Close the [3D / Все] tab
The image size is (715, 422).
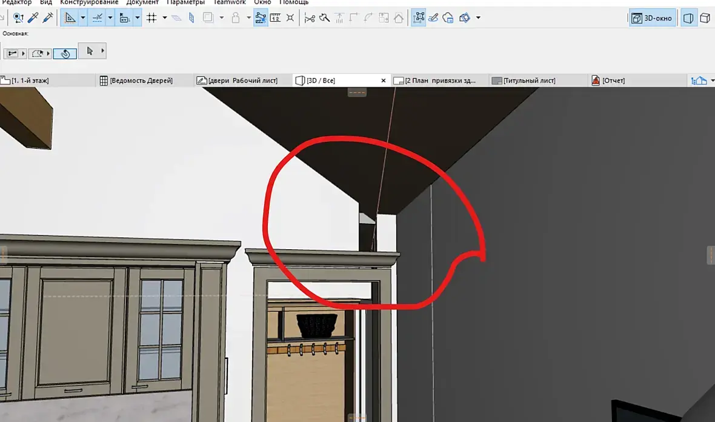(x=384, y=80)
